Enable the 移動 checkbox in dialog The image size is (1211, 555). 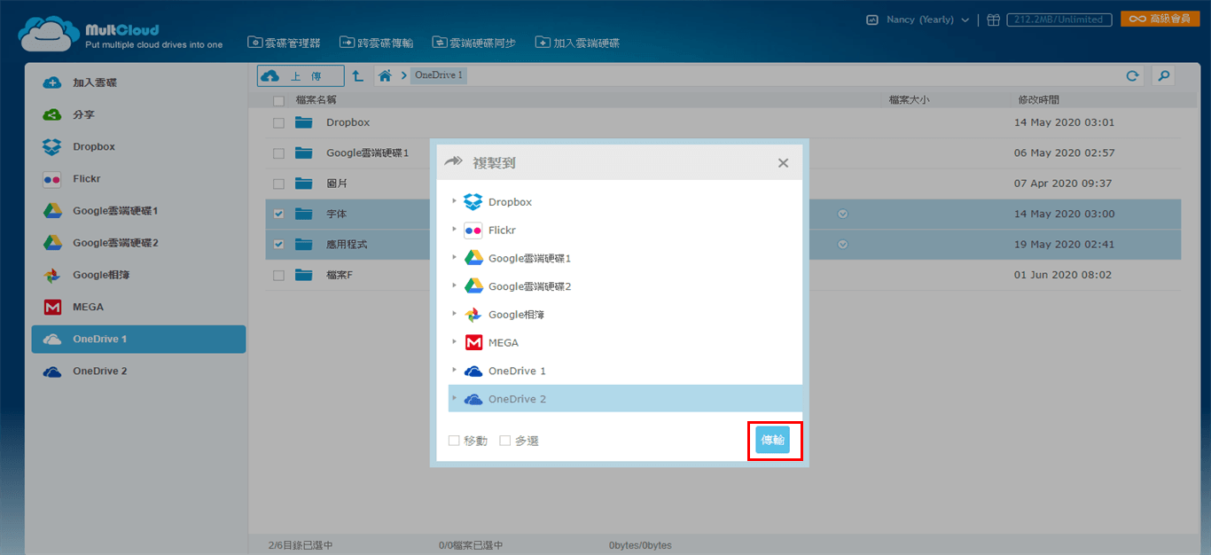click(454, 441)
